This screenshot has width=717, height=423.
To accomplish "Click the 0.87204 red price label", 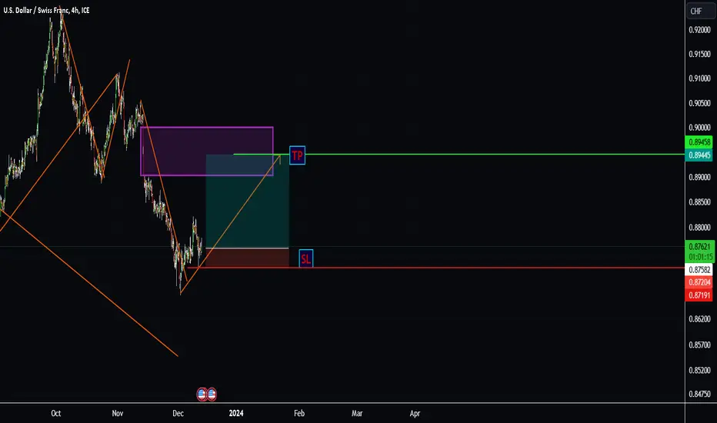I will click(699, 282).
